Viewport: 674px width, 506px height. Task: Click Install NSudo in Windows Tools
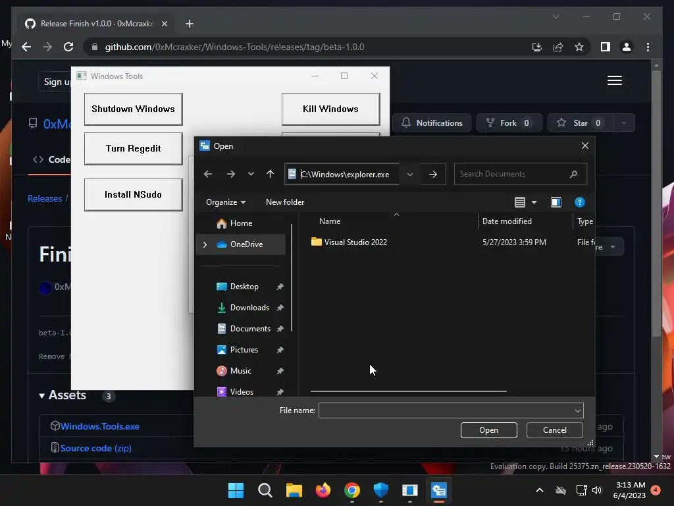[x=133, y=194]
